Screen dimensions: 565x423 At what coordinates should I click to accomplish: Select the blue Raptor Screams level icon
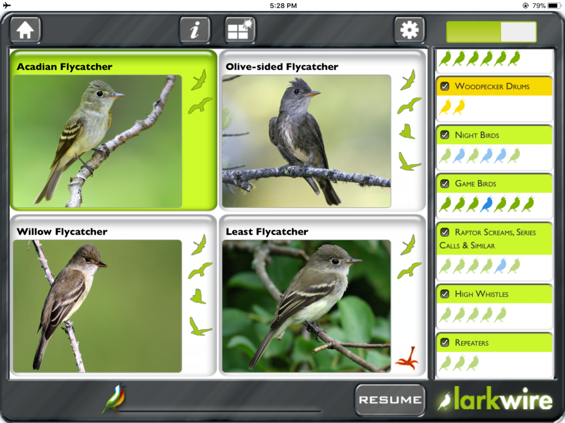click(x=500, y=266)
